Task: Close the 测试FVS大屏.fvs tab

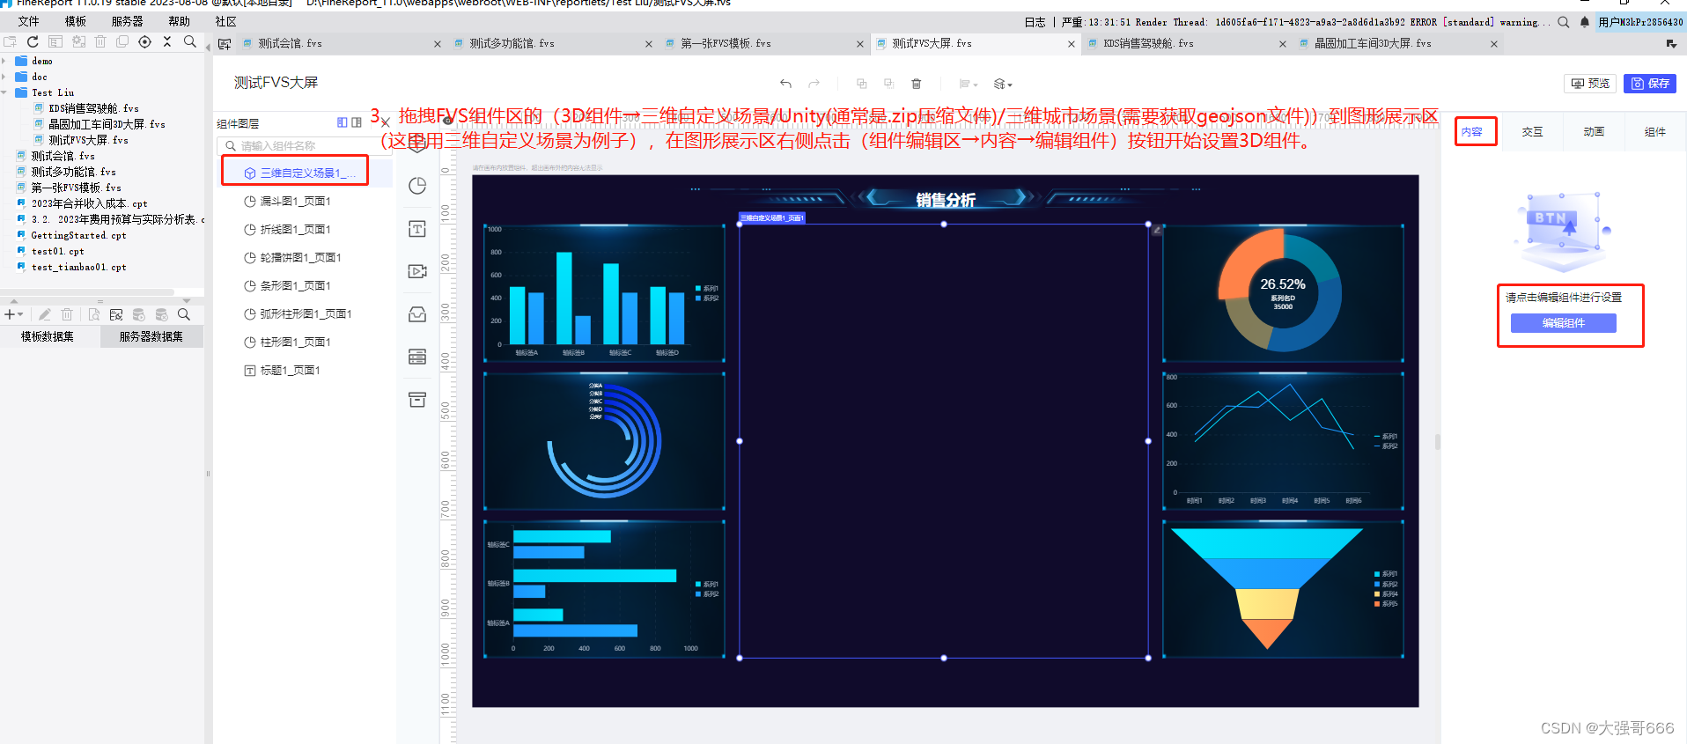Action: click(1072, 44)
